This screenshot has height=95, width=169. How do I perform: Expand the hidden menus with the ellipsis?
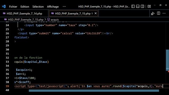[64, 6]
